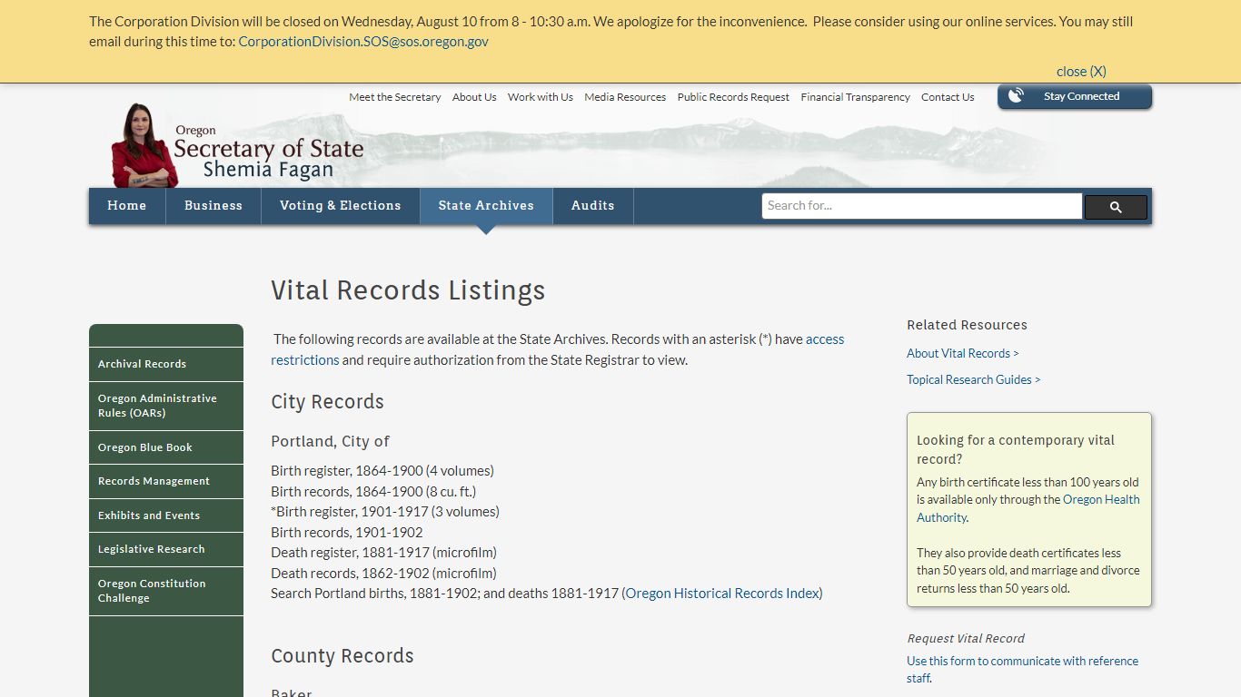Open Media Resources link
The width and height of the screenshot is (1241, 697).
[625, 97]
